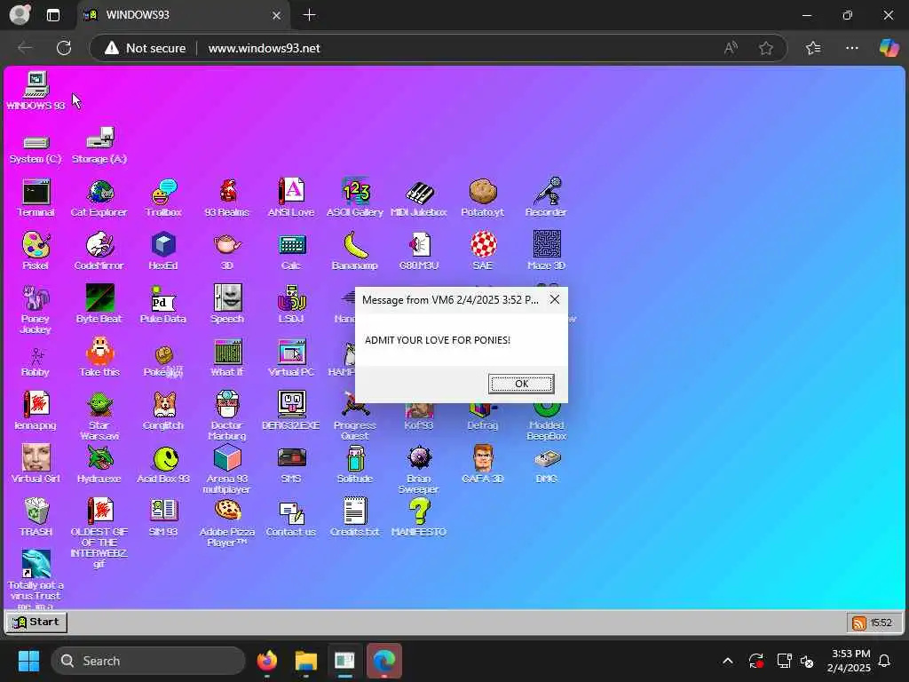Viewport: 909px width, 682px height.
Task: Open Virtual PC icon
Action: 291,358
